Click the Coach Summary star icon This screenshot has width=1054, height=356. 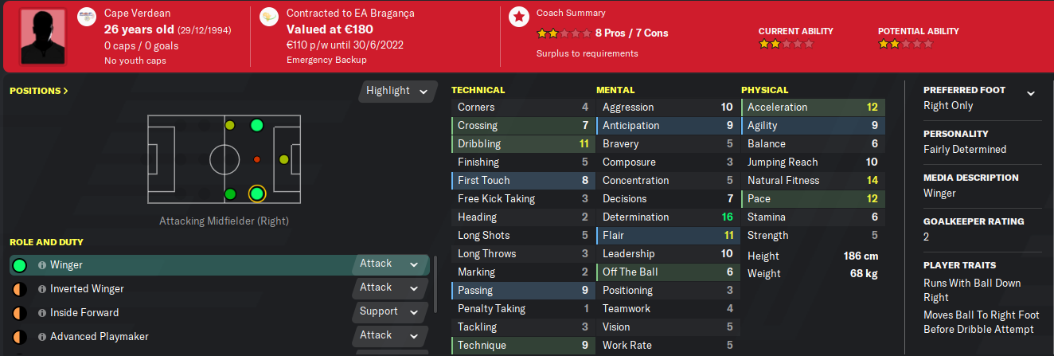518,17
